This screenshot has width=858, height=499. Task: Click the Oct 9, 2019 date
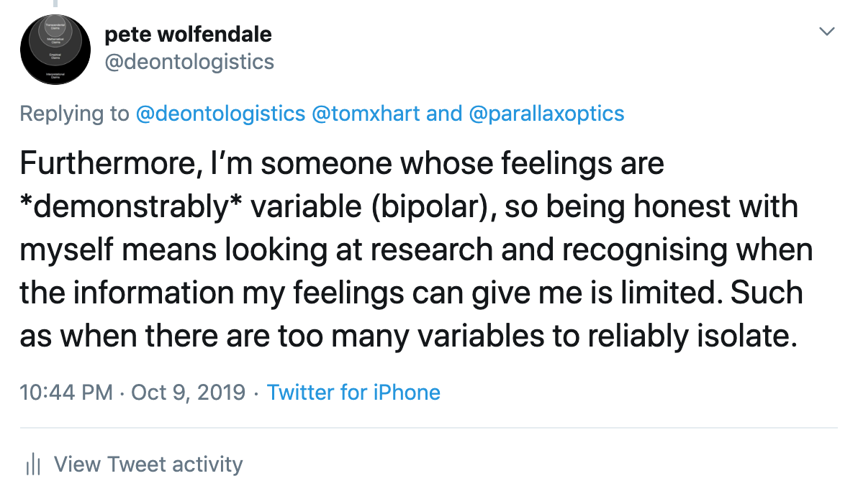click(x=186, y=393)
